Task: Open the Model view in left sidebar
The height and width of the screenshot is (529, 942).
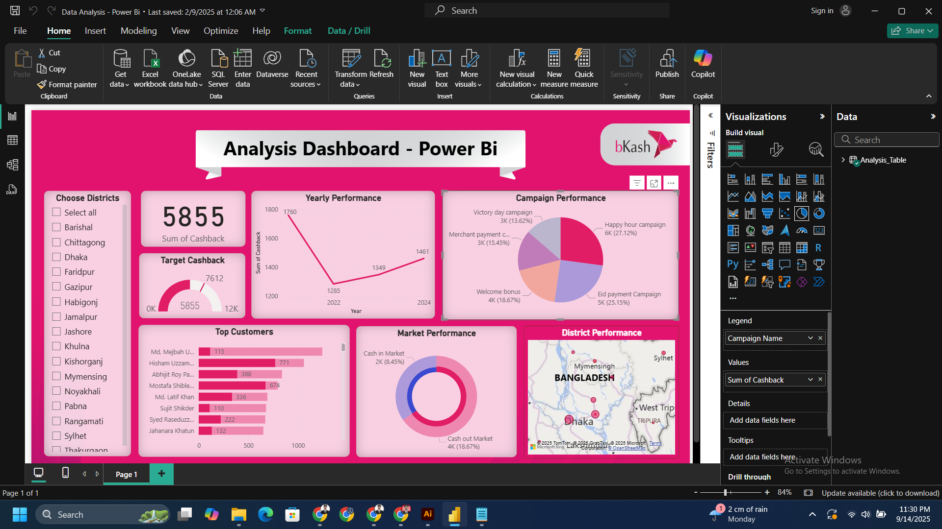Action: coord(12,165)
